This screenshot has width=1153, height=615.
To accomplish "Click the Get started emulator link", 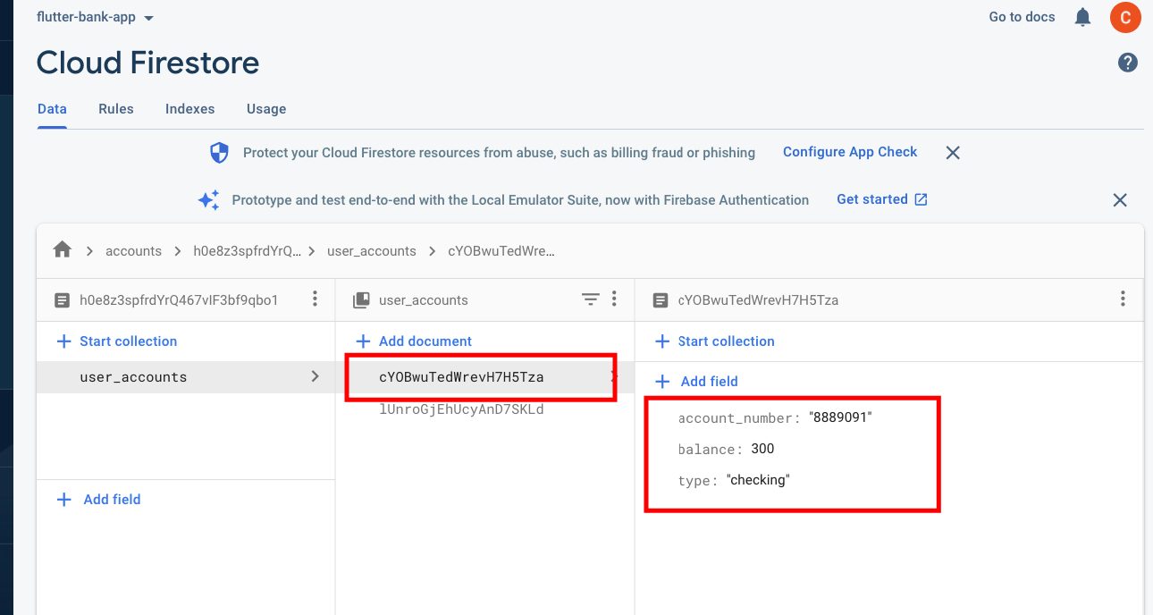I will click(881, 199).
